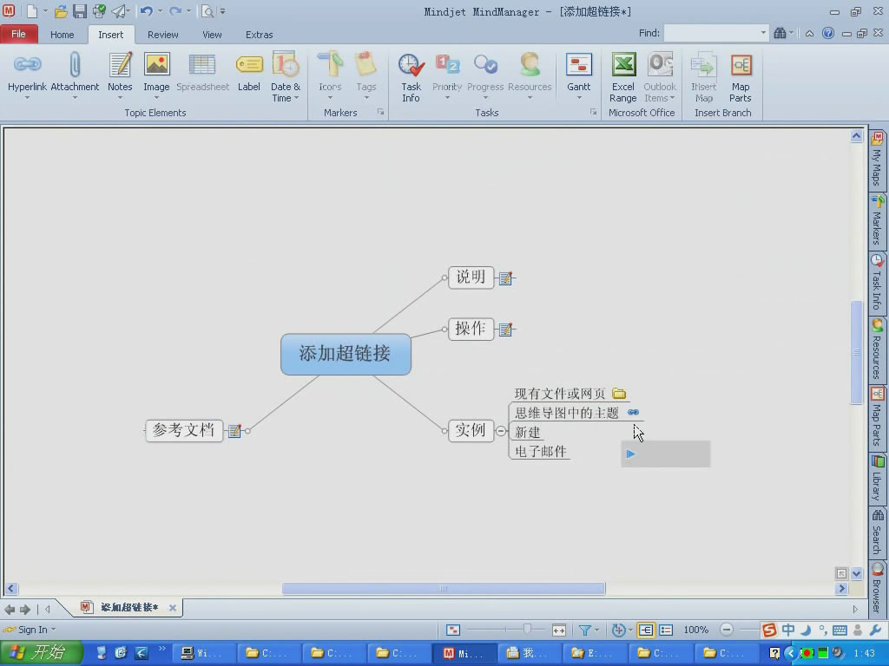Open the File menu
Image resolution: width=889 pixels, height=666 pixels.
[19, 34]
